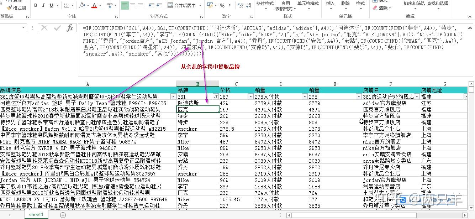Image resolution: width=475 pixels, height=219 pixels.
Task: Add a new sheet with plus icon
Action: click(63, 215)
